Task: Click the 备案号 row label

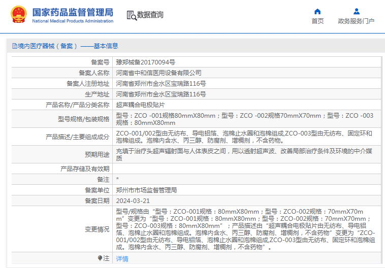Action: [100, 62]
